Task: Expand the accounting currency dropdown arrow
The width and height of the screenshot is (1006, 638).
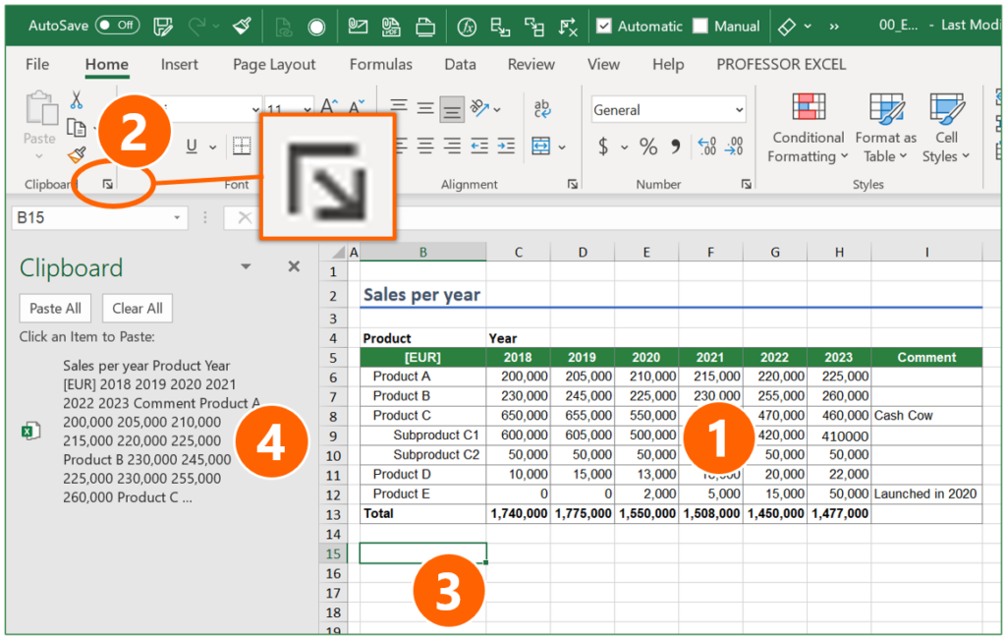Action: point(624,147)
